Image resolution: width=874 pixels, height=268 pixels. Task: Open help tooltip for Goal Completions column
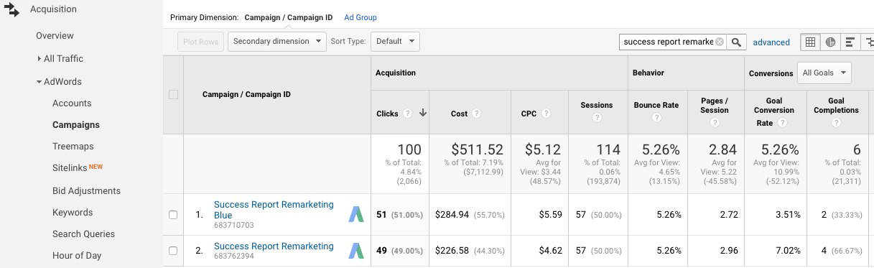tap(836, 123)
